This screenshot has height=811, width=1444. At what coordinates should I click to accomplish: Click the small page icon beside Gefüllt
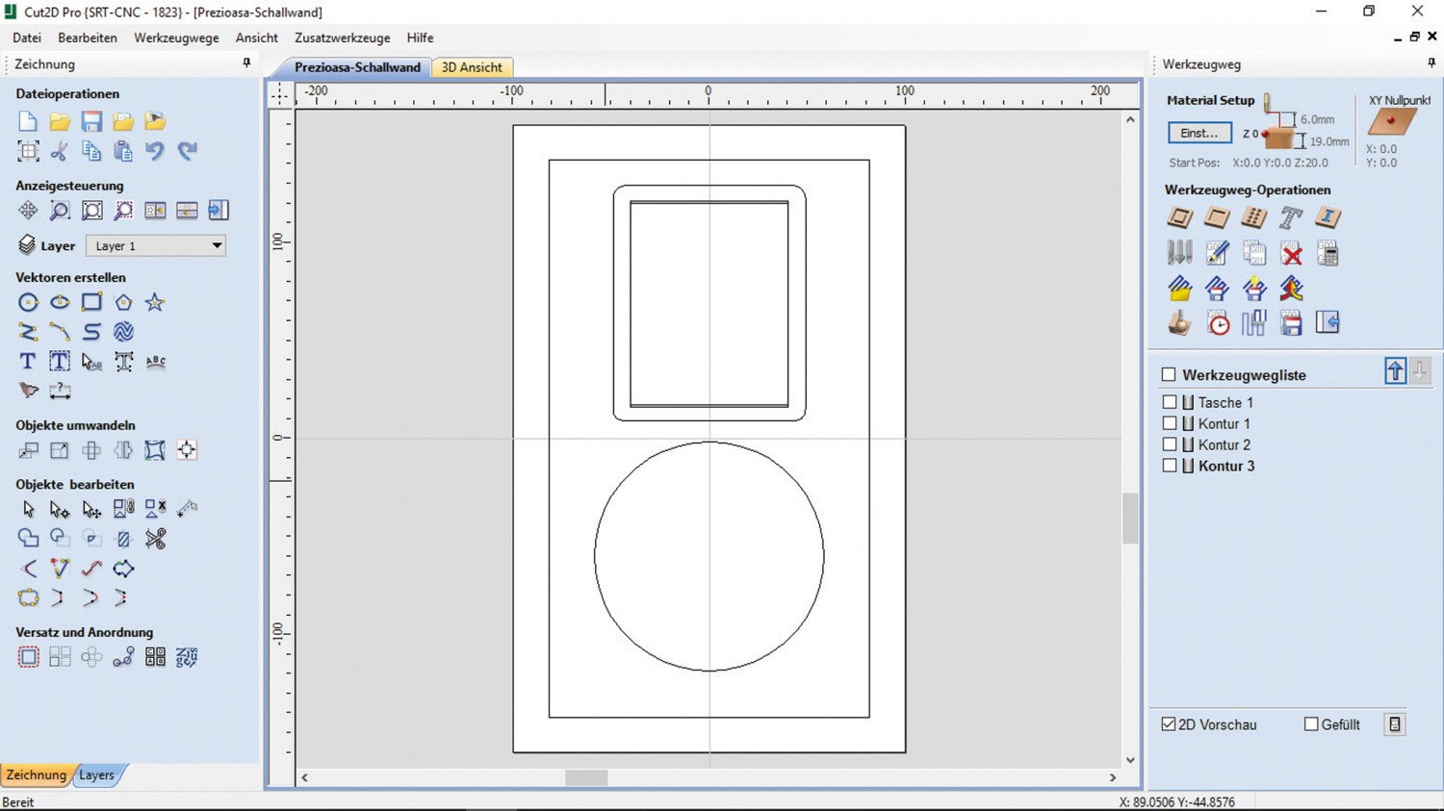(1395, 724)
